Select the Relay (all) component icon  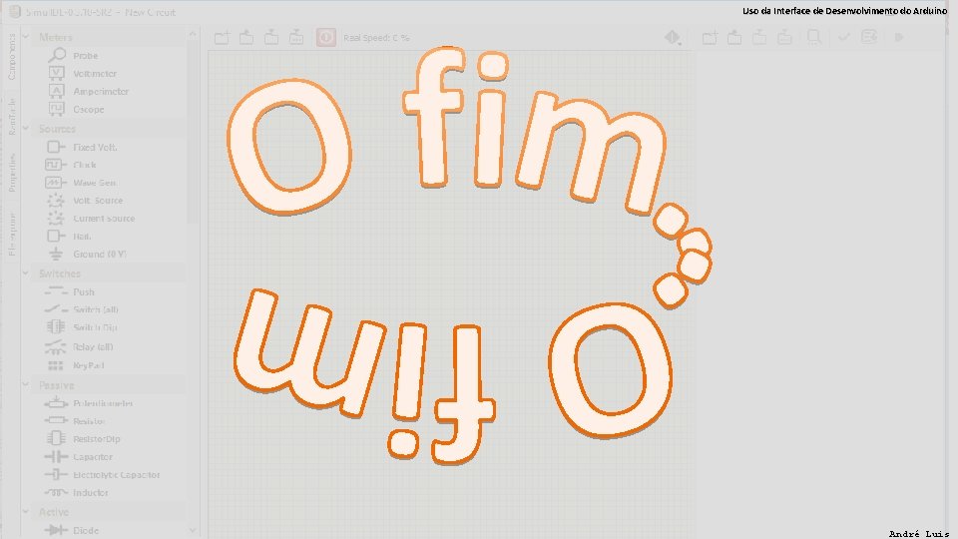coord(56,346)
